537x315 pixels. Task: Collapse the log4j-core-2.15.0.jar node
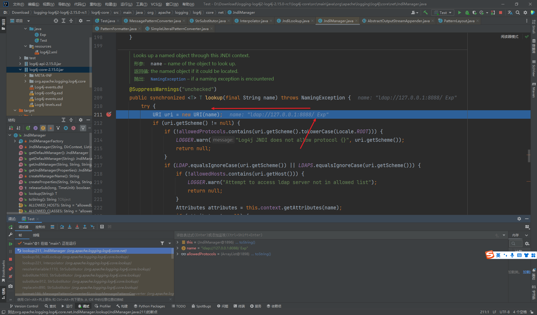point(20,69)
